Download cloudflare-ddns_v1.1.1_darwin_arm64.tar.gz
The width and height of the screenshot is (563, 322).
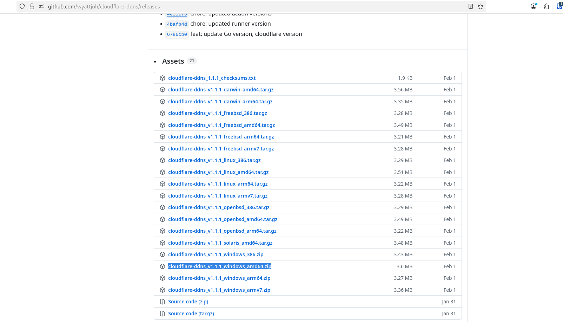click(x=220, y=102)
